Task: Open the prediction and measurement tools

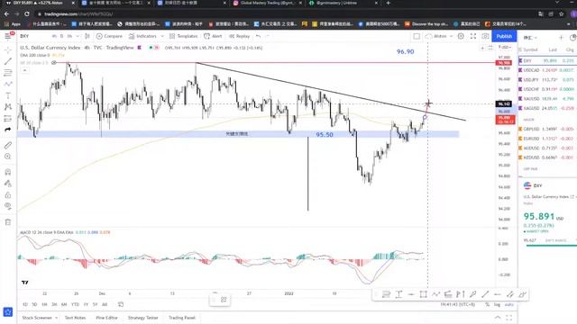Action: click(x=8, y=118)
